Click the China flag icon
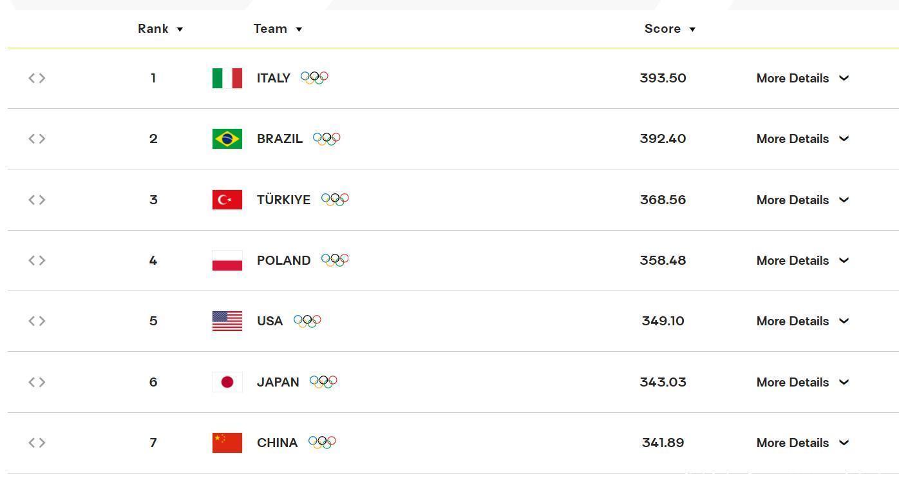The image size is (899, 478). pos(227,443)
